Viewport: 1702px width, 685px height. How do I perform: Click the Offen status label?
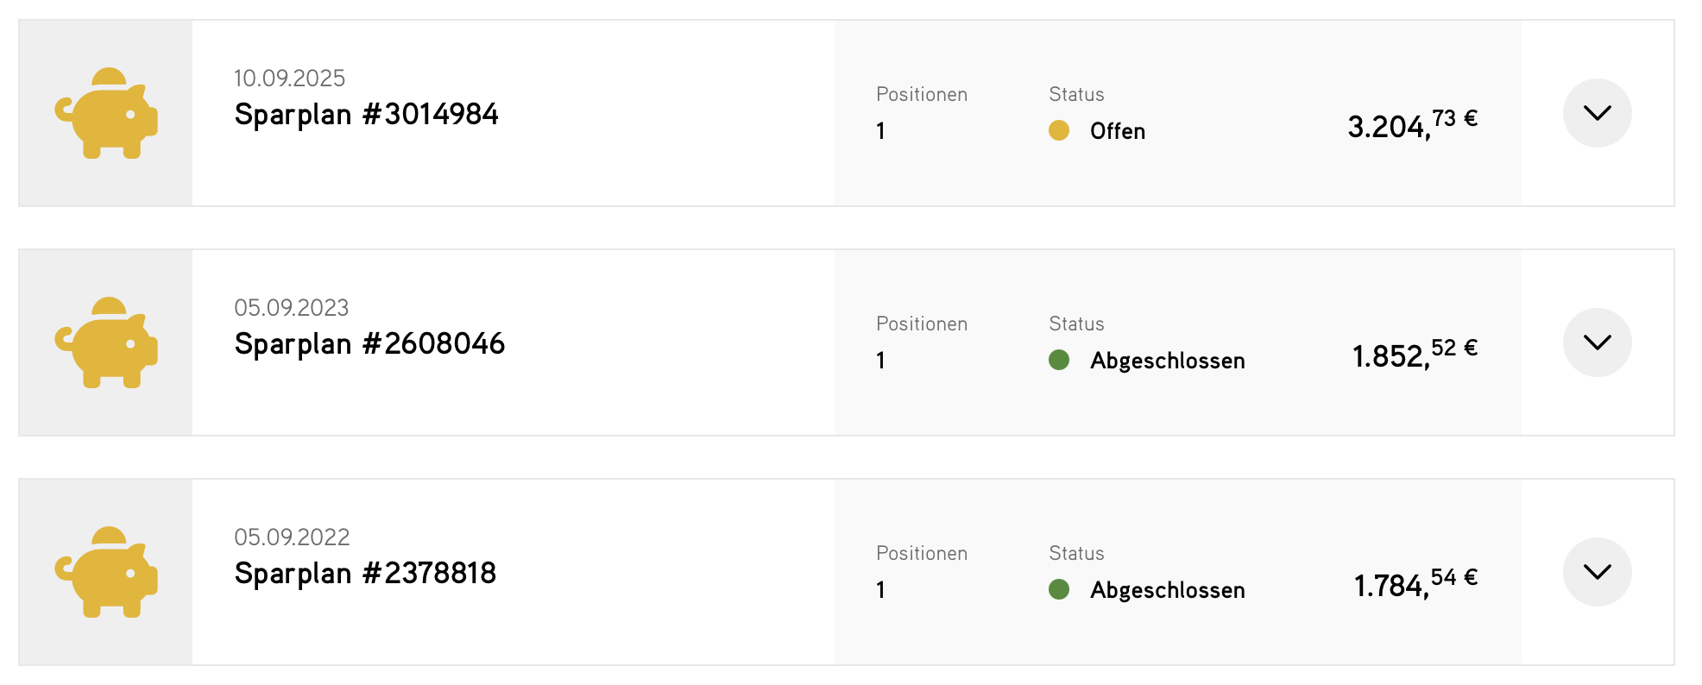(1118, 131)
